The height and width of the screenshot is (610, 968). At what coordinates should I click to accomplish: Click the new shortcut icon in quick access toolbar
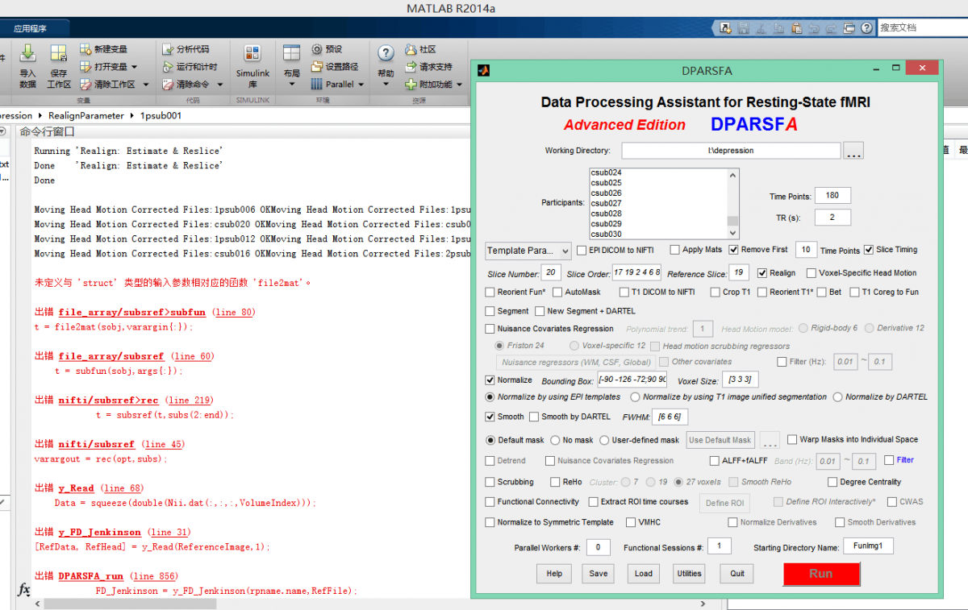pyautogui.click(x=726, y=28)
